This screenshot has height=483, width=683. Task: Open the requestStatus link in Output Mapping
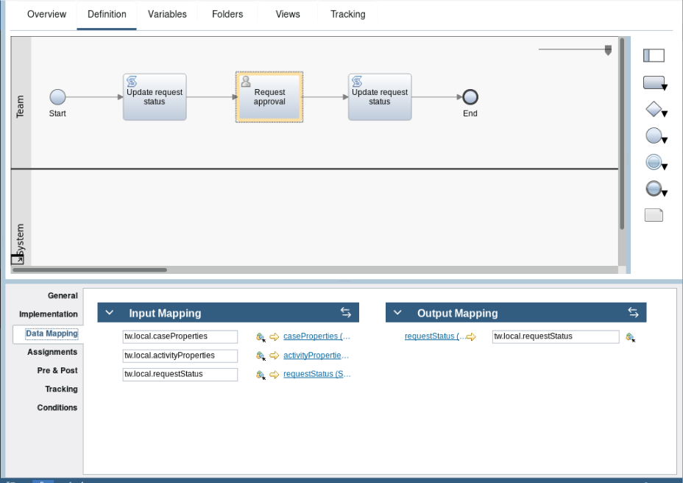[435, 336]
